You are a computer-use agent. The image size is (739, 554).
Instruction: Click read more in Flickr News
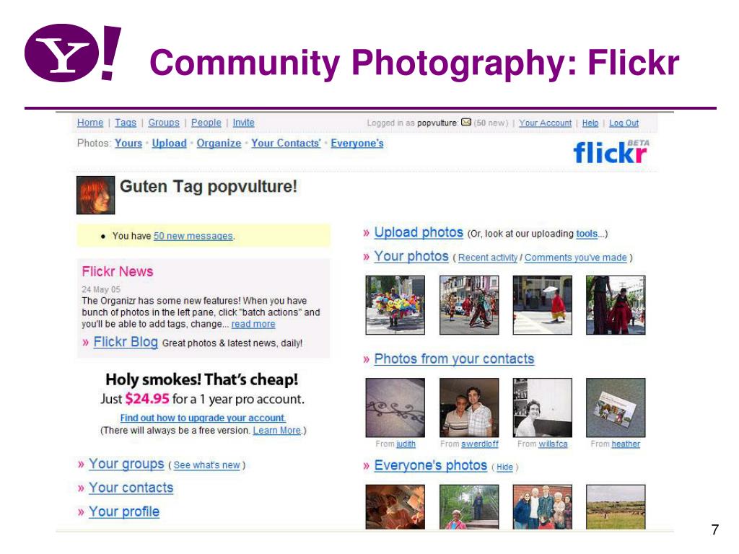(253, 324)
